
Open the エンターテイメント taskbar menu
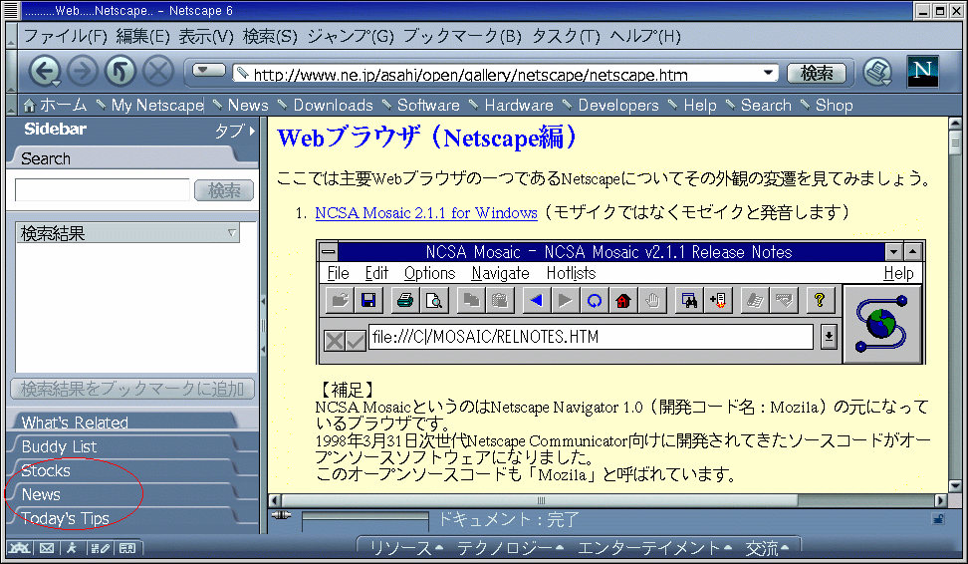click(654, 549)
